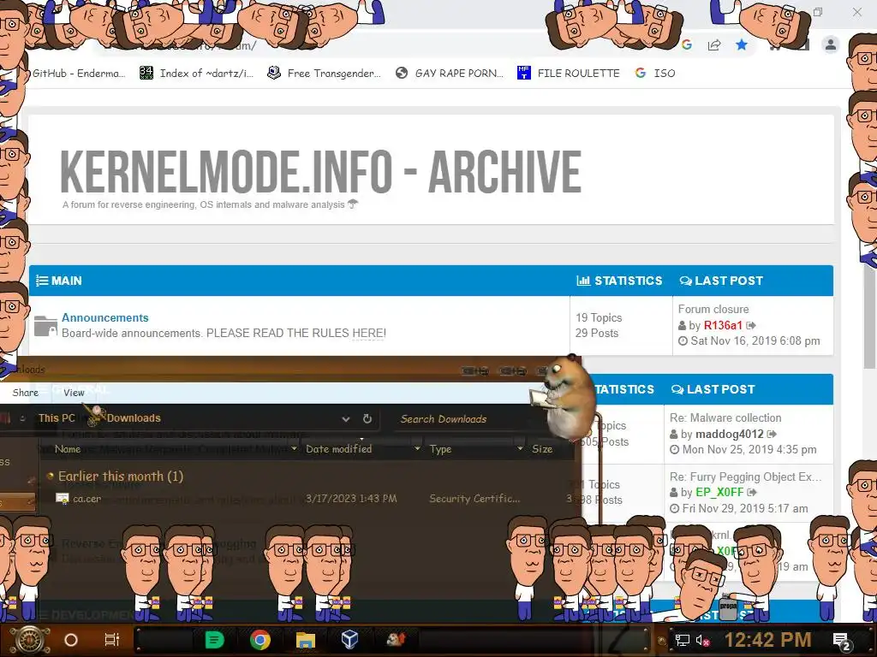Click the Google favicon beside ISO bookmark
Screen dimensions: 877x657
[x=641, y=73]
